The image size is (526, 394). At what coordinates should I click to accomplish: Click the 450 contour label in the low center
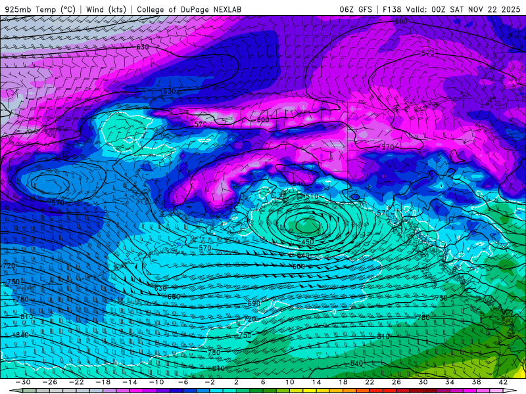[x=307, y=242]
